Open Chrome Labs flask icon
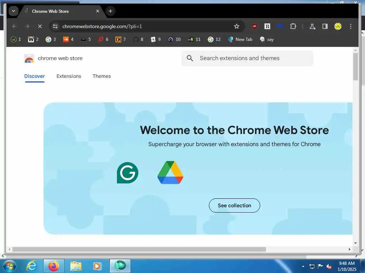 pos(312,26)
